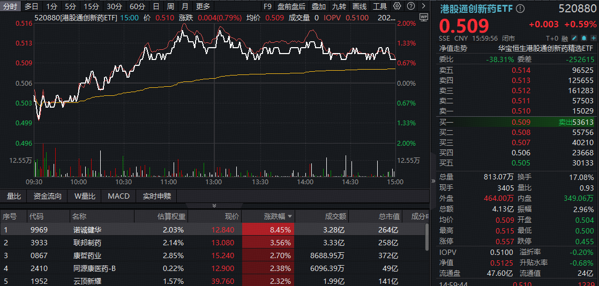Image resolution: width=599 pixels, height=286 pixels.
Task: Toggle 盘前盘后 display
Action: (291, 6)
